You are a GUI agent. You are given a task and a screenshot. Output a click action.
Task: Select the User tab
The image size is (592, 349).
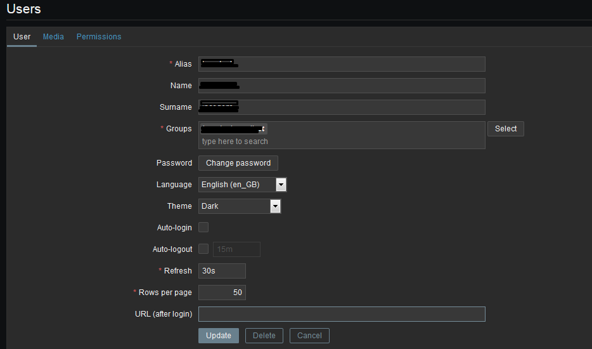click(22, 37)
